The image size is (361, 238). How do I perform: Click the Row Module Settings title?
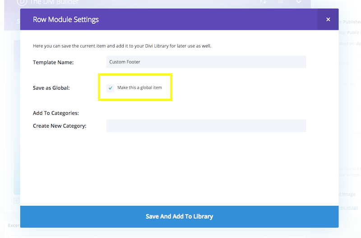click(66, 19)
